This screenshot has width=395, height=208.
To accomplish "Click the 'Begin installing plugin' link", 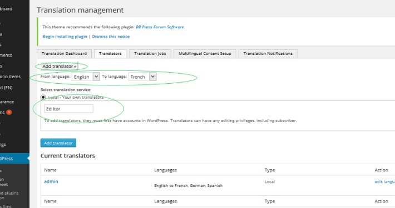I will pos(65,37).
